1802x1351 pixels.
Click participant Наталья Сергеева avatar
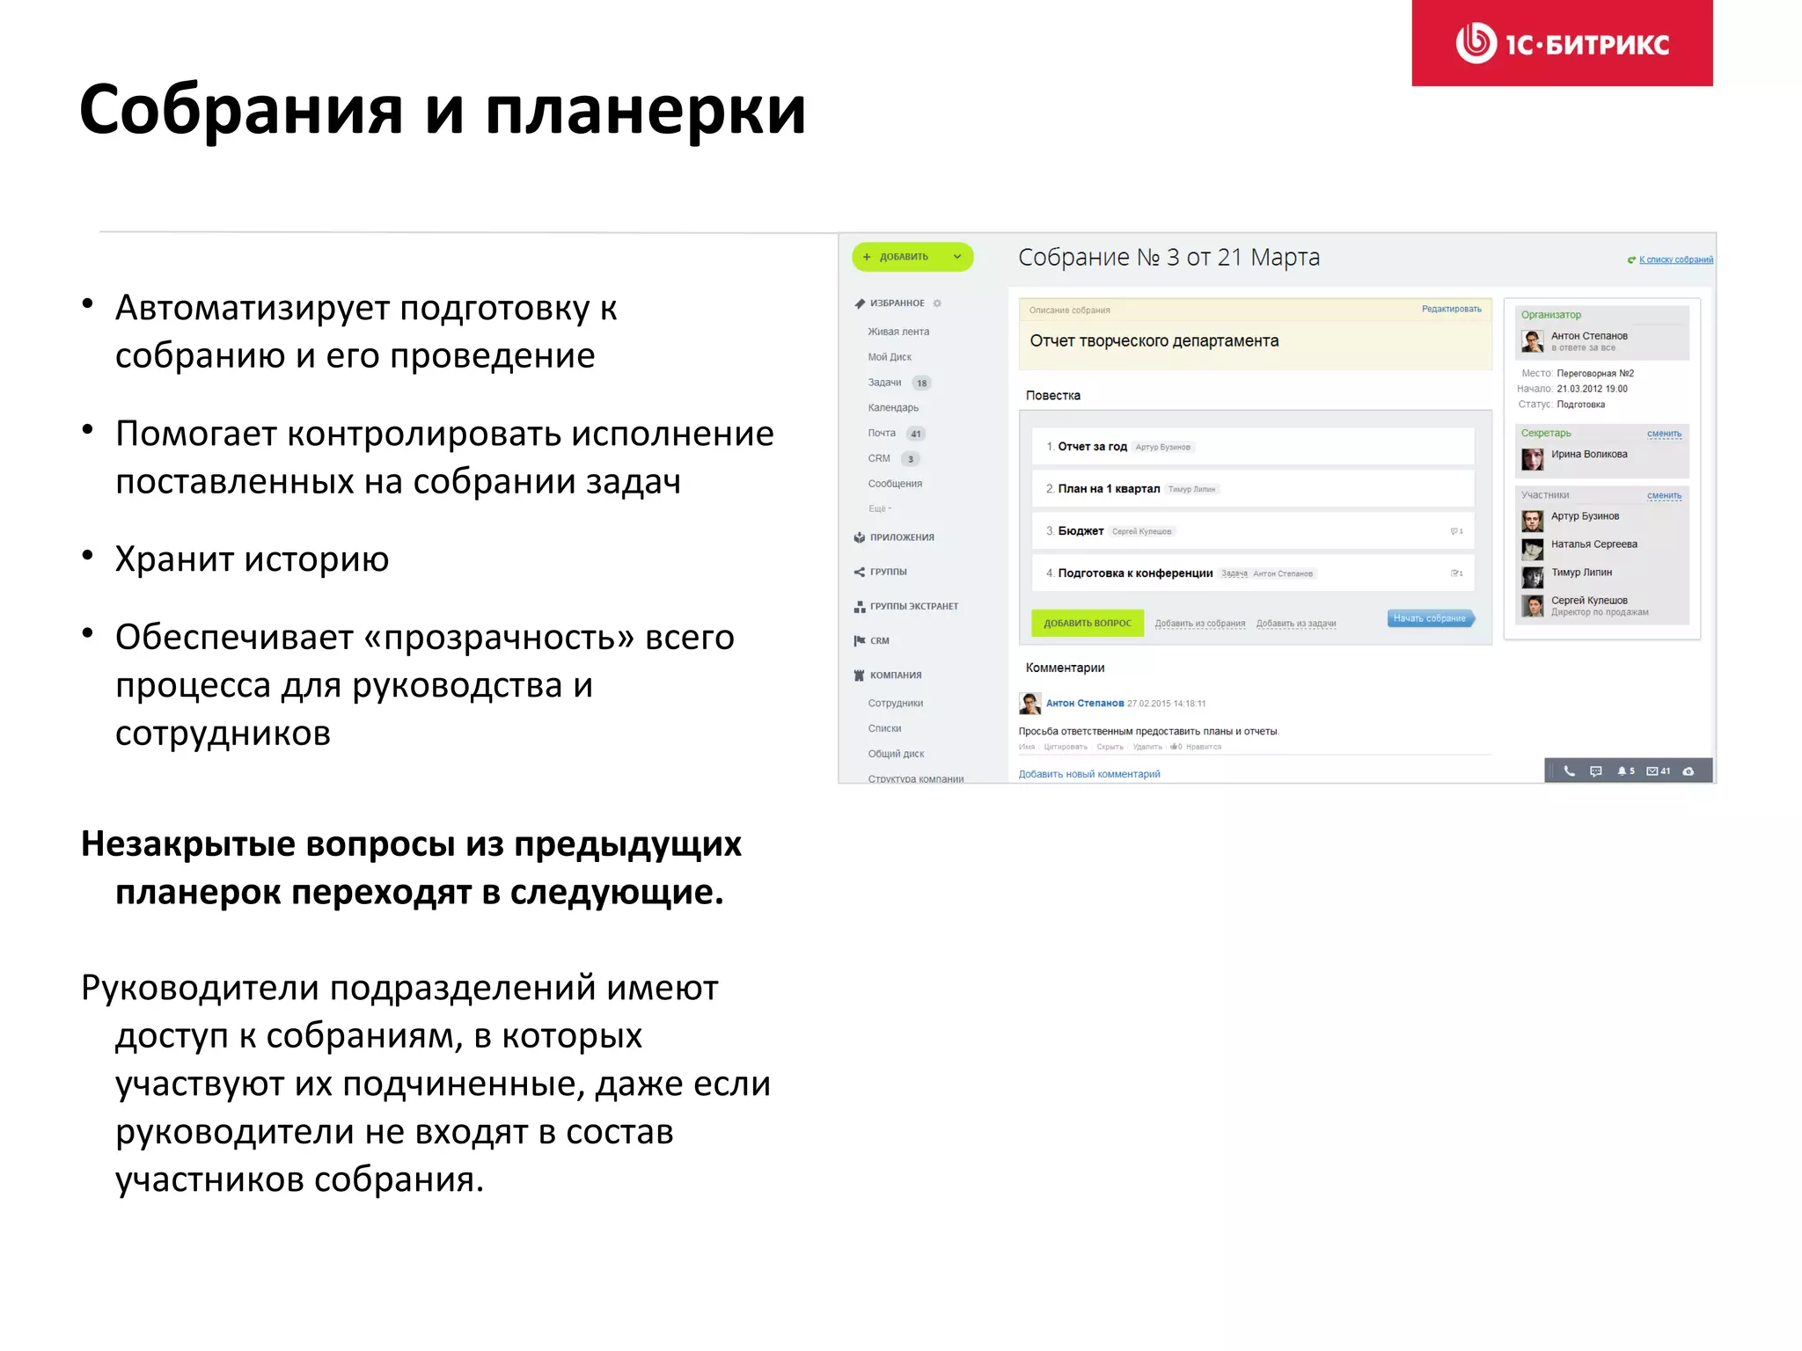click(x=1533, y=550)
